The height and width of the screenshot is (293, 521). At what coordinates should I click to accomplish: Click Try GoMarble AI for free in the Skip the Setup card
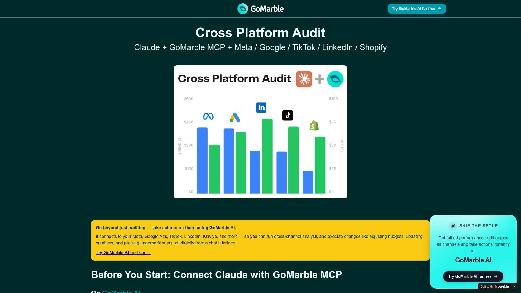[473, 276]
